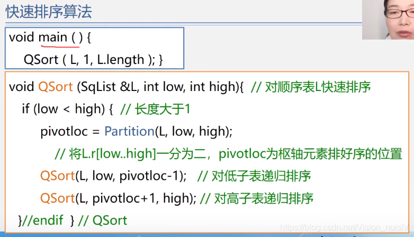The image size is (414, 237).
Task: Click the presenter webcam thumbnail
Action: 388,20
